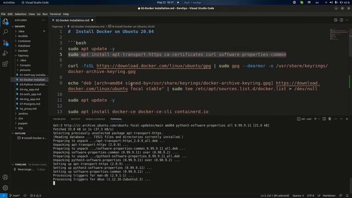Synchronize changes icon in status bar
Viewport: 352px width, 198px height.
25,196
